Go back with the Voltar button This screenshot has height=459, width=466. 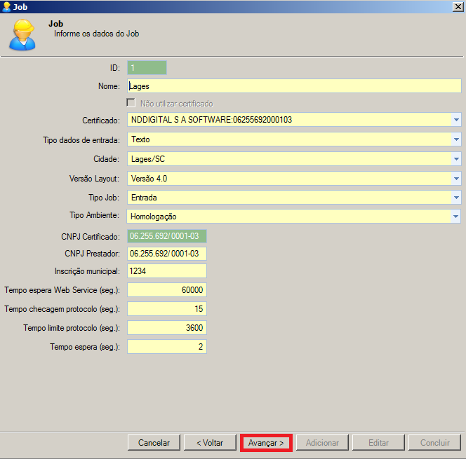pyautogui.click(x=210, y=443)
